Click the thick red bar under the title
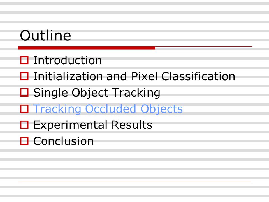 tap(87, 48)
